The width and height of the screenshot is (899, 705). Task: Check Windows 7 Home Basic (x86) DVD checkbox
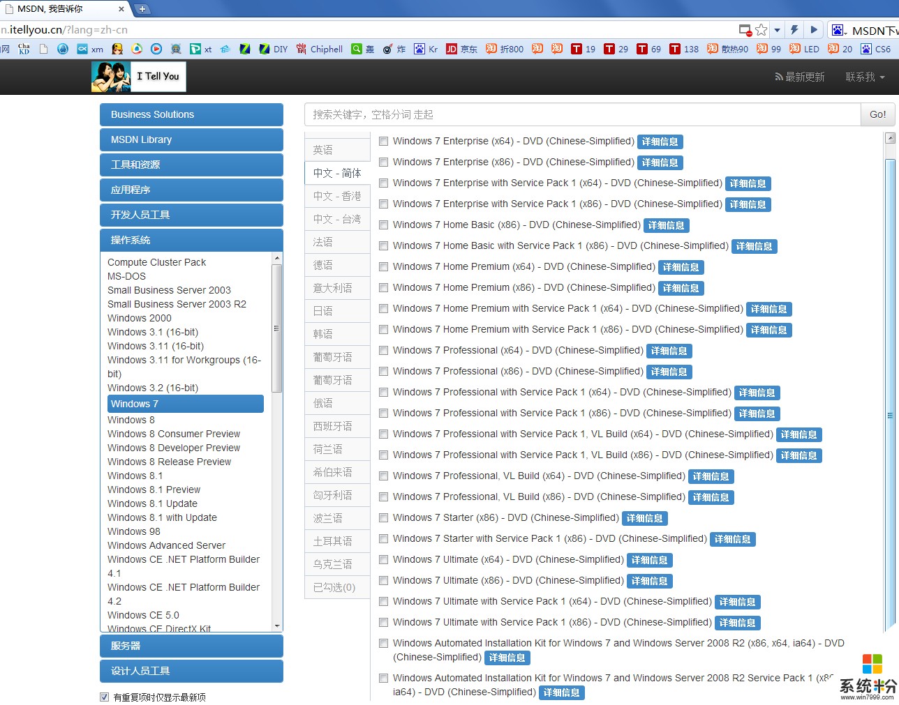(383, 225)
